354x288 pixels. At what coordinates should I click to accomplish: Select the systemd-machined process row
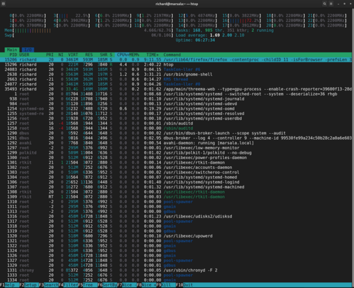(x=176, y=187)
